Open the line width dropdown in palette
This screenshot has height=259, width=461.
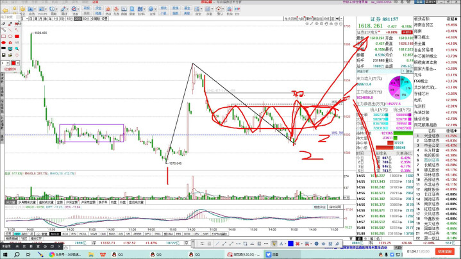click(x=8, y=63)
